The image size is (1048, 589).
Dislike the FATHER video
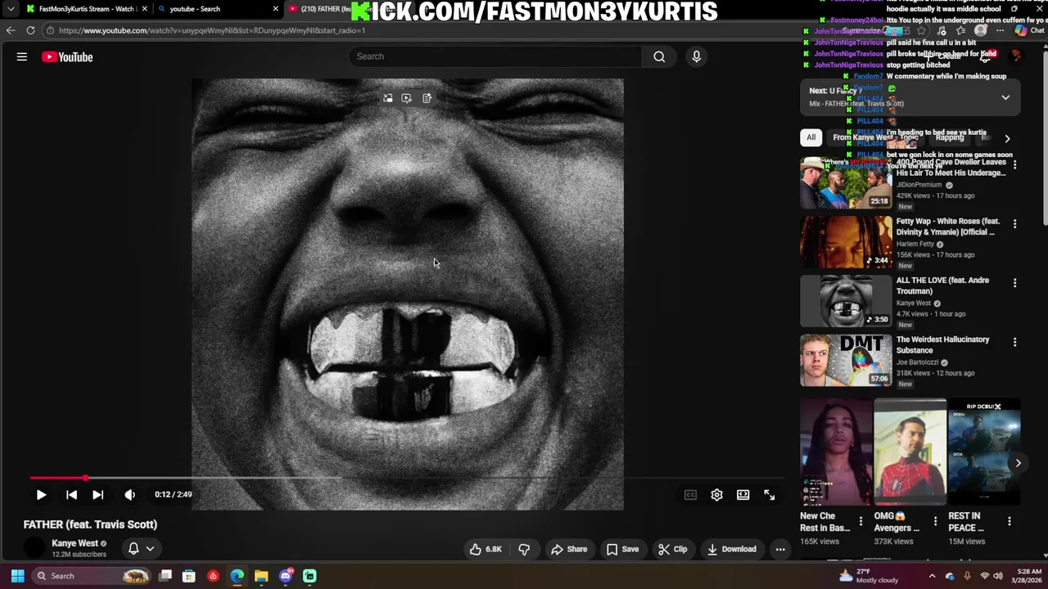point(524,549)
